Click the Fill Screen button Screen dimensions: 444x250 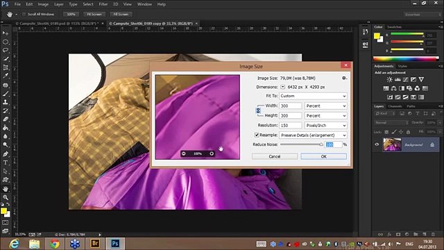tap(121, 14)
